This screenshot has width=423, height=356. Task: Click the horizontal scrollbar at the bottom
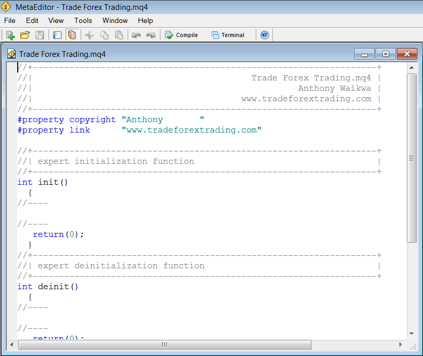click(164, 345)
